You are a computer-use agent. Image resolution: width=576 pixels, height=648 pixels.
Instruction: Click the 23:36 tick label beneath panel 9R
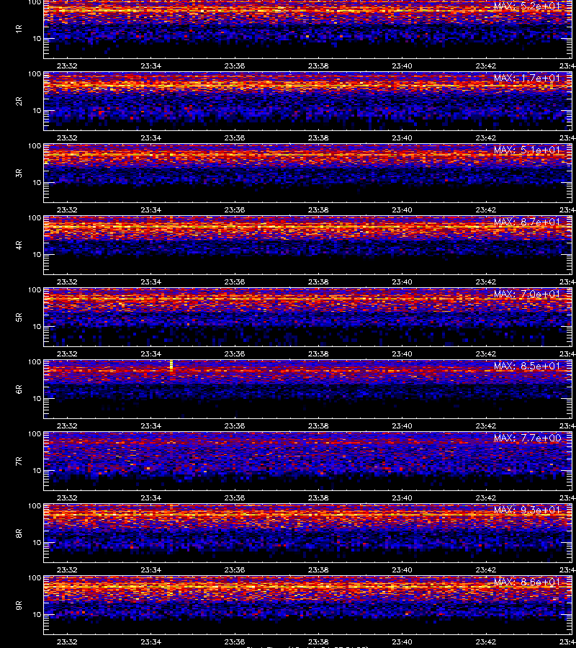click(x=235, y=642)
